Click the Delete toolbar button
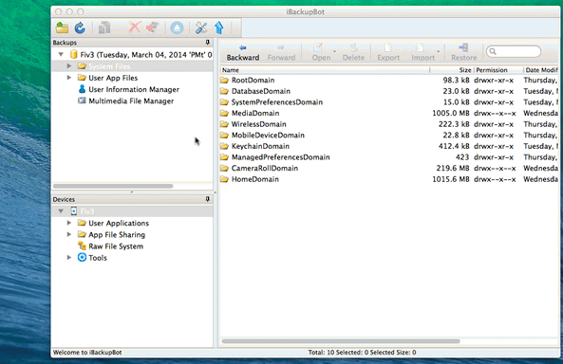Viewport: 563px width, 364px height. click(x=353, y=53)
